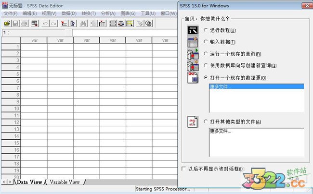The height and width of the screenshot is (194, 313).
Task: Click the Print toolbar icon
Action: click(25, 24)
